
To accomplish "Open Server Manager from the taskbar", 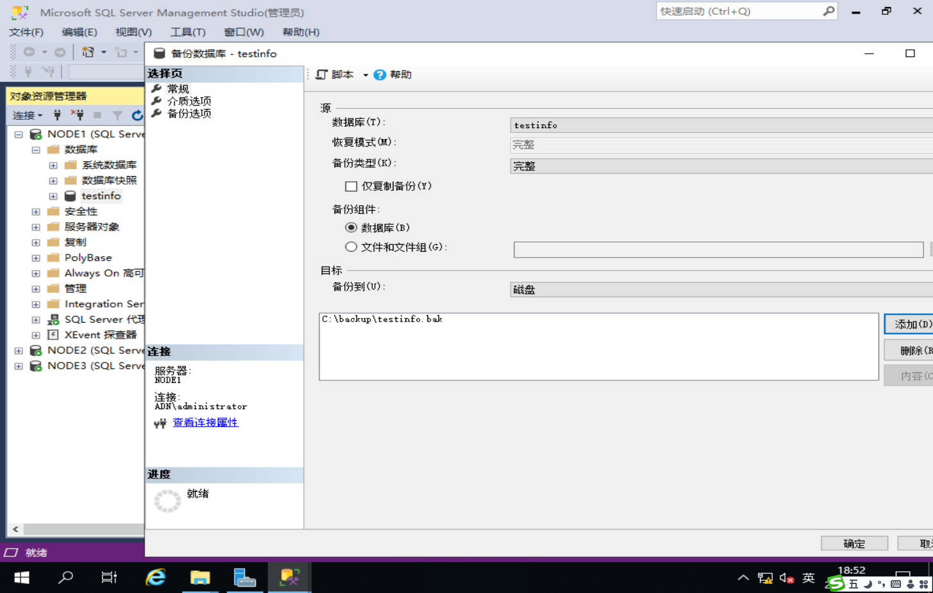I will point(244,578).
